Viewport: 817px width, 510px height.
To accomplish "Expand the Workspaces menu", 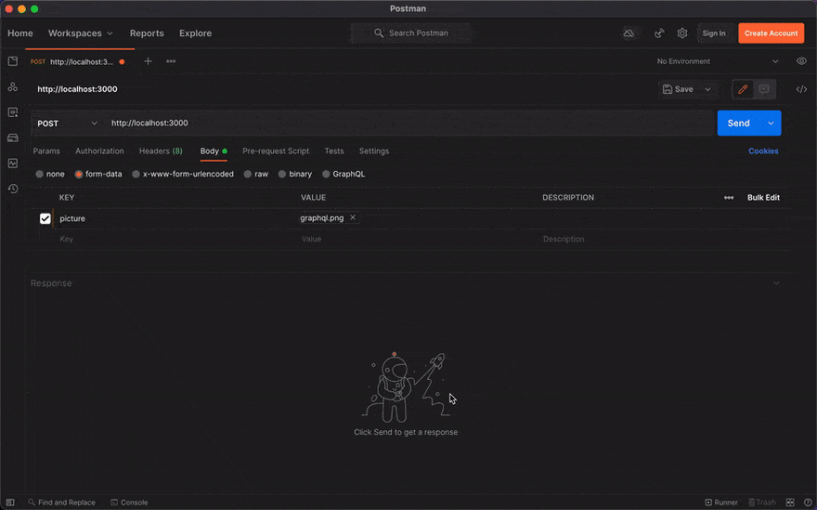I will (x=80, y=33).
